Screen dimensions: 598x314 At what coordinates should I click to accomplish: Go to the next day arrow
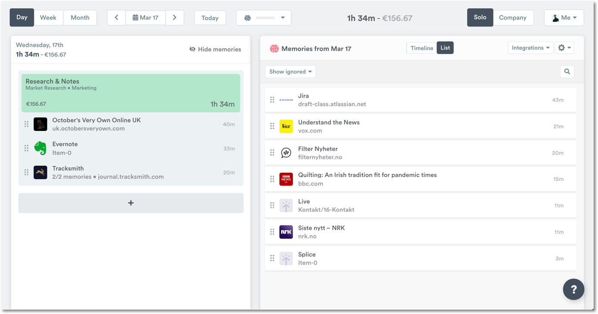(175, 18)
